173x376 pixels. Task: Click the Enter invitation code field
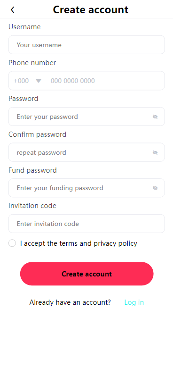[86, 224]
